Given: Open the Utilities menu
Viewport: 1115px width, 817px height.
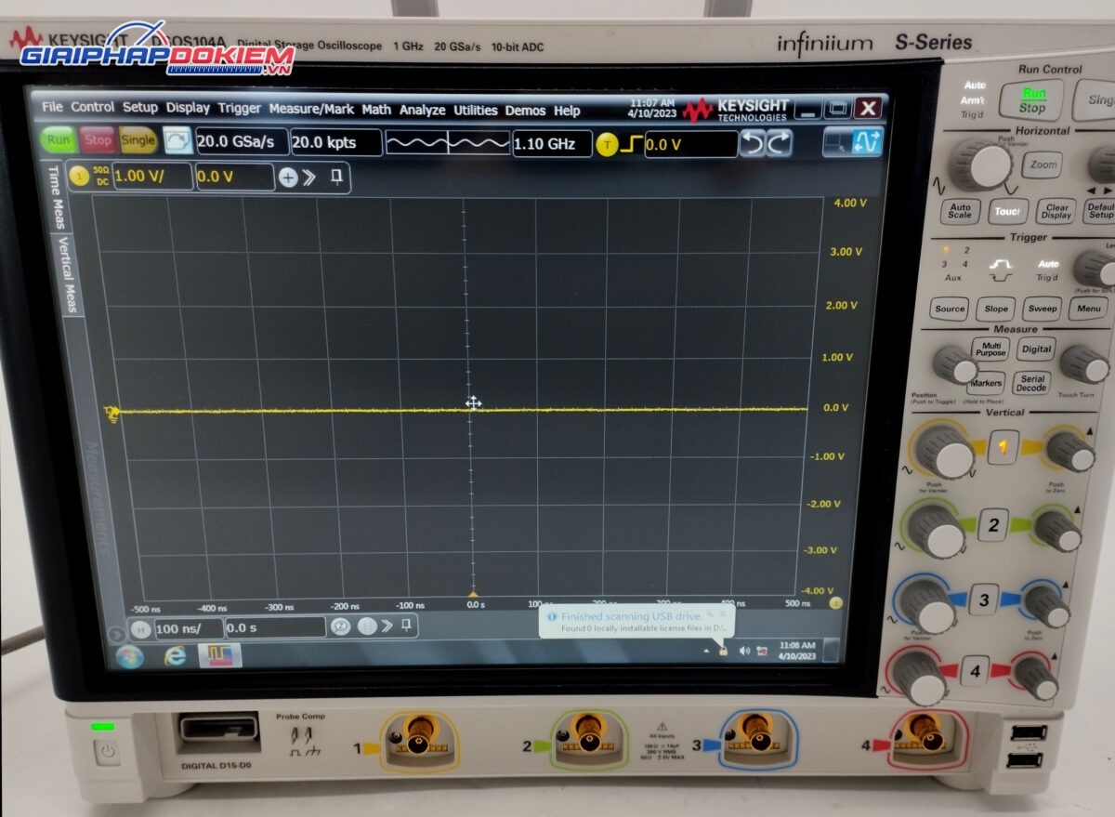Looking at the screenshot, I should point(476,110).
